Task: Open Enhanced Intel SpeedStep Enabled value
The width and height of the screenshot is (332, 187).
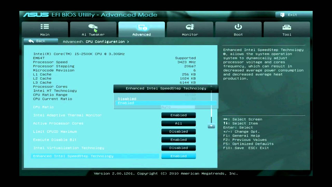Action: tap(178, 156)
